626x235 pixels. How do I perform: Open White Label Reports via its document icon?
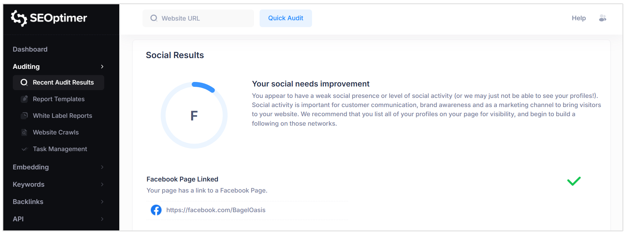click(x=25, y=116)
